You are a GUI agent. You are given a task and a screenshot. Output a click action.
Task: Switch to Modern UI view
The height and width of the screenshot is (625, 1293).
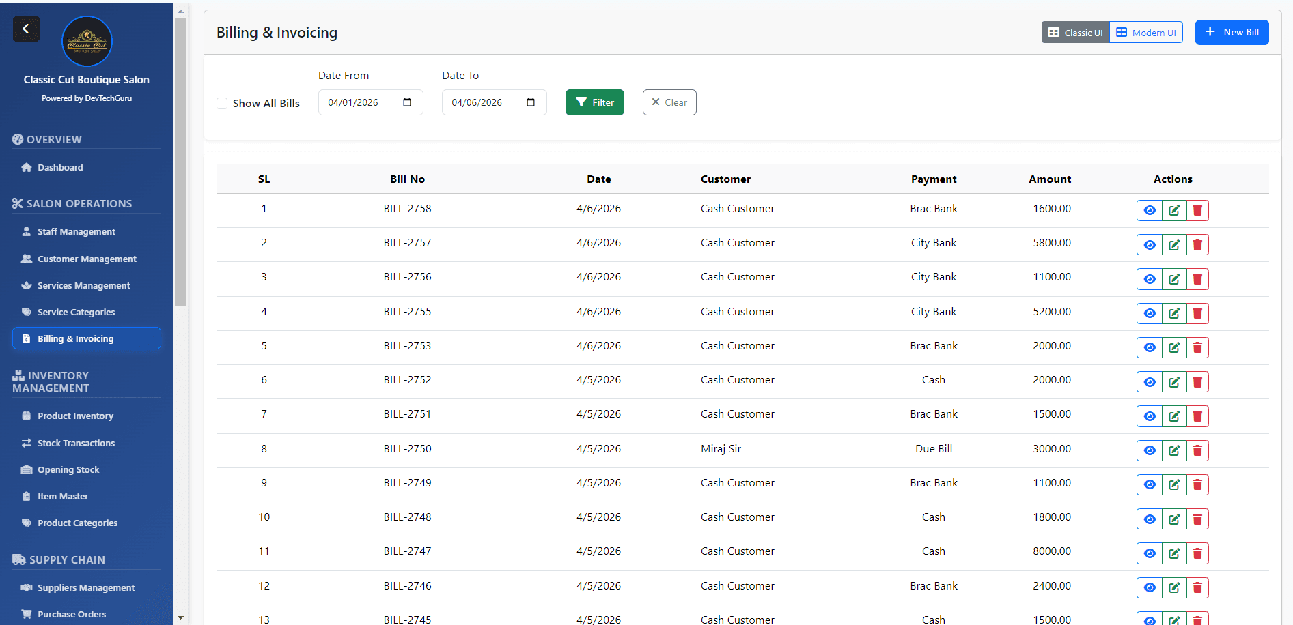[x=1145, y=32]
